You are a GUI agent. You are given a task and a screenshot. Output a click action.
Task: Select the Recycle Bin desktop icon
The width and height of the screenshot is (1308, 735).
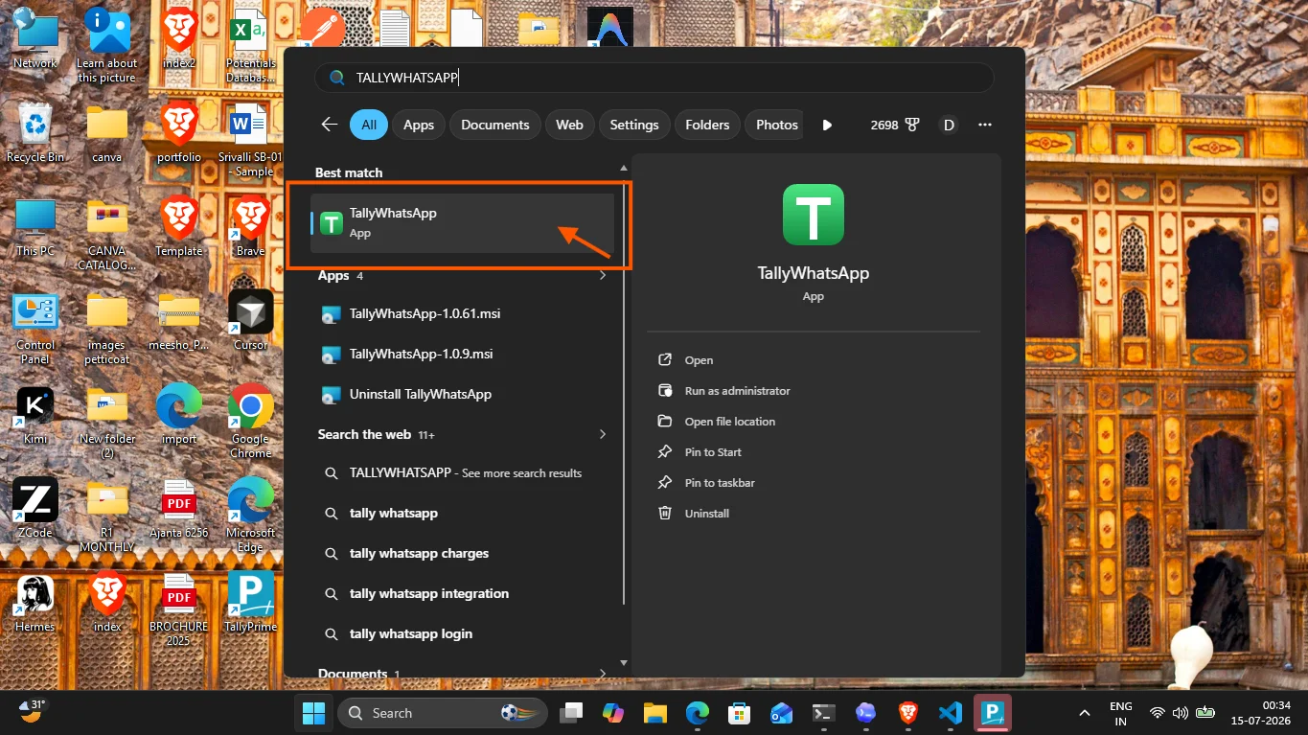(35, 132)
